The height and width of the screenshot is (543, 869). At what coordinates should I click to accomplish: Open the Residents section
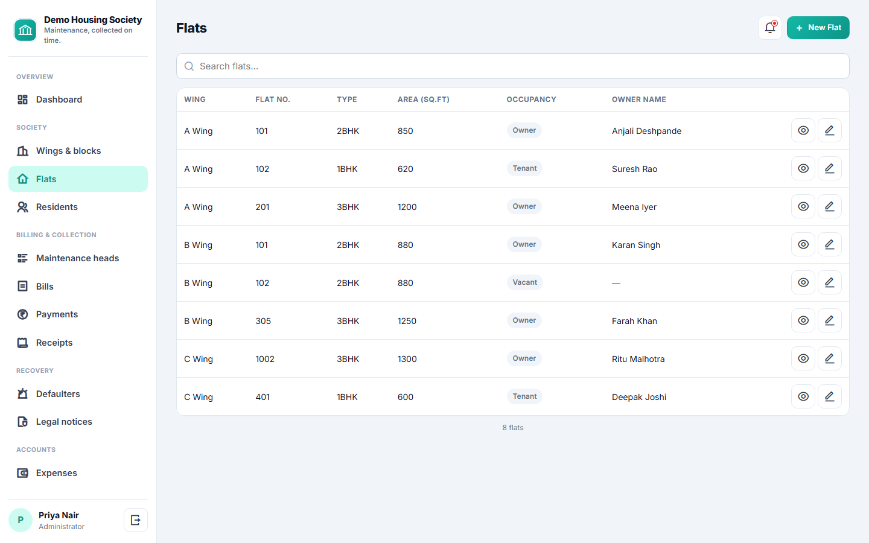point(78,207)
